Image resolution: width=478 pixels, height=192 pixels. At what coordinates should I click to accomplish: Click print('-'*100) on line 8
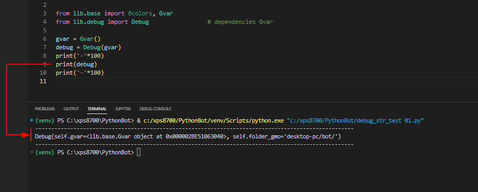80,56
